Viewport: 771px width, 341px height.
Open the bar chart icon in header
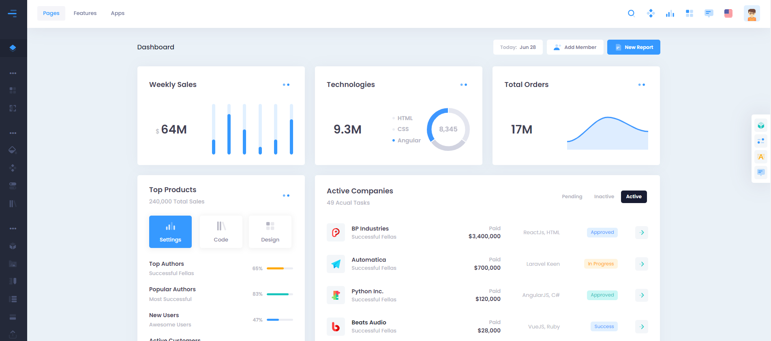click(x=670, y=13)
